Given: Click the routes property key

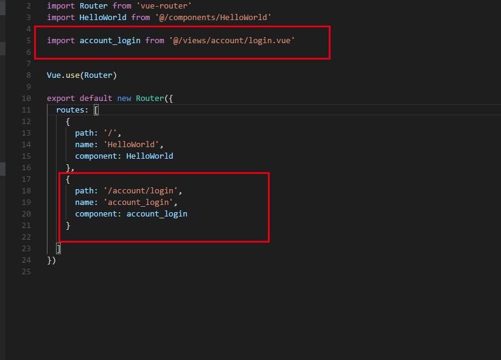Looking at the screenshot, I should (x=70, y=110).
